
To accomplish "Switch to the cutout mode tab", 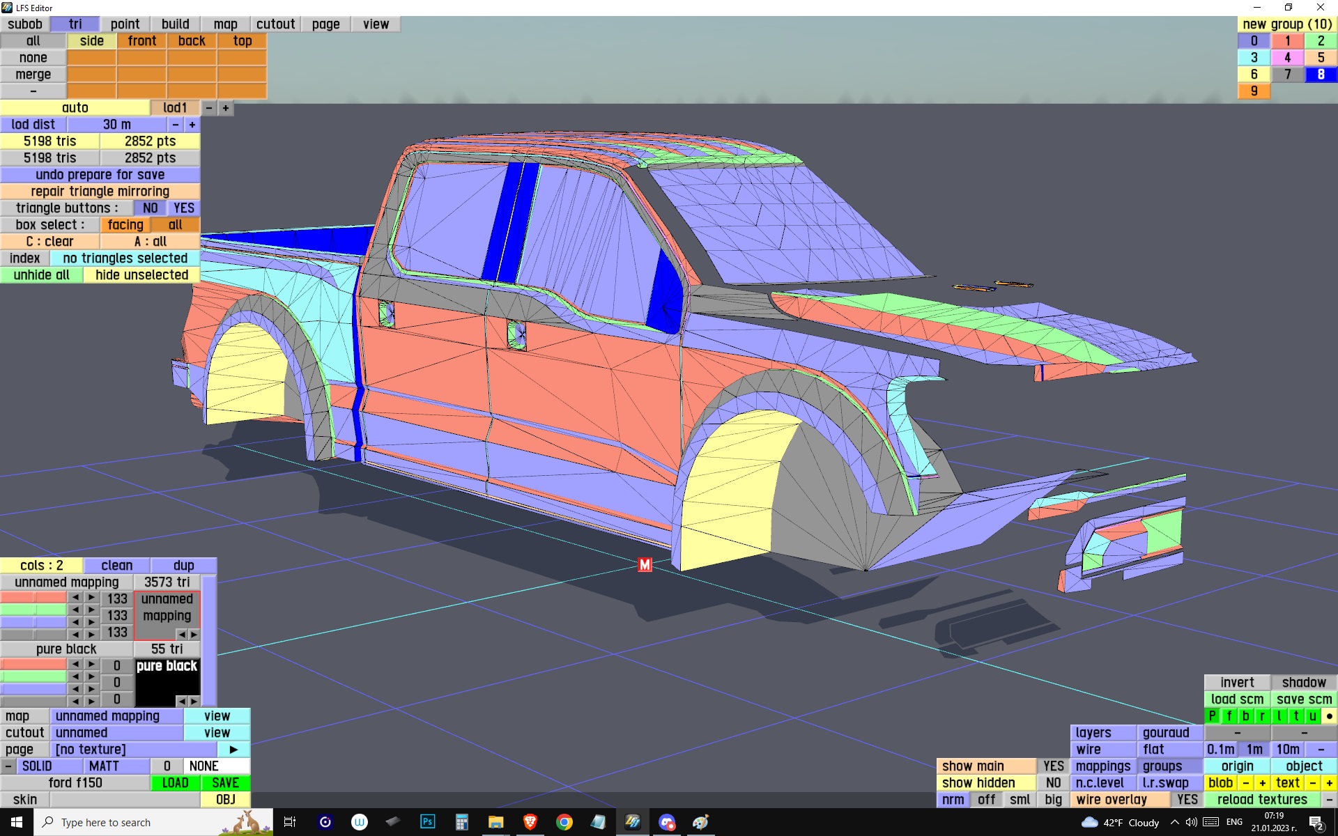I will (x=275, y=24).
